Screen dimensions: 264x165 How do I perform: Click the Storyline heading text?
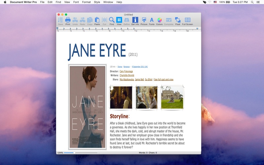119,116
